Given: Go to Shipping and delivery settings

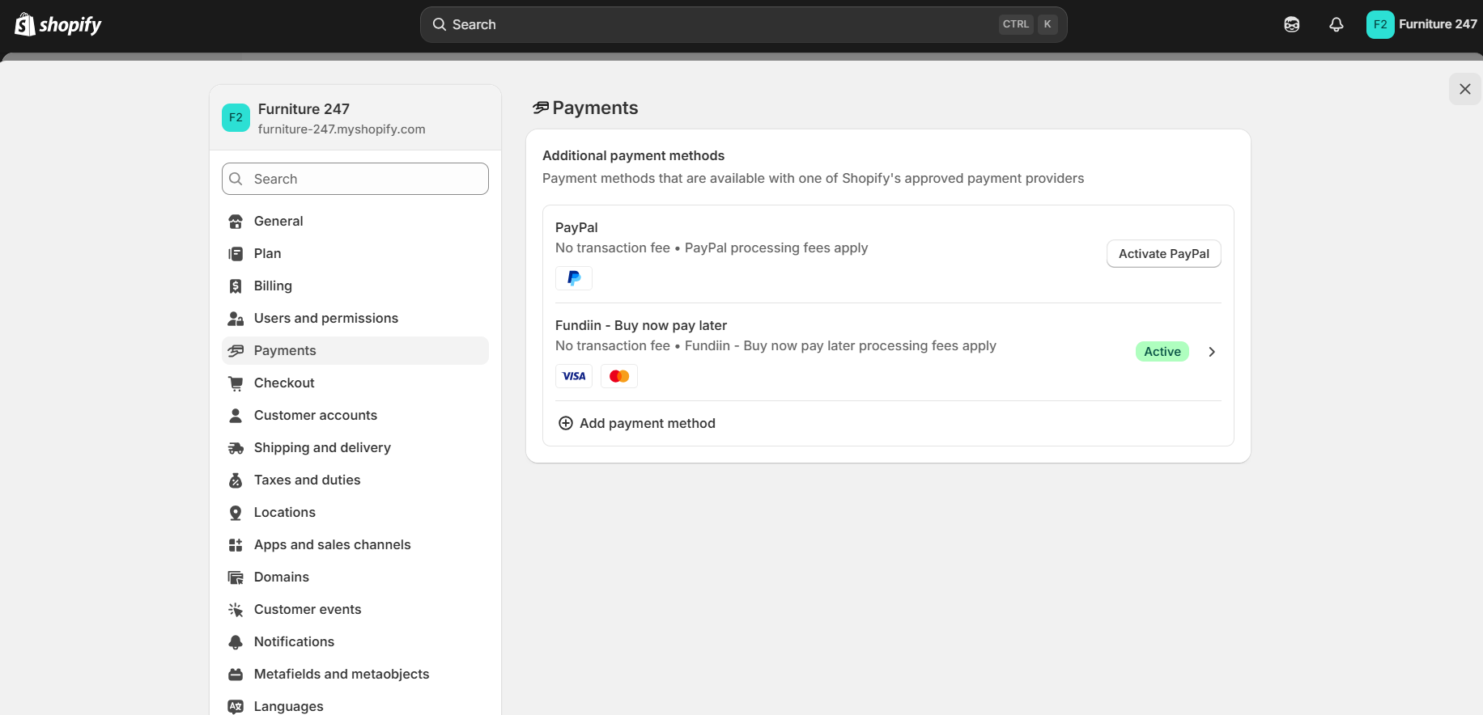Looking at the screenshot, I should (322, 447).
